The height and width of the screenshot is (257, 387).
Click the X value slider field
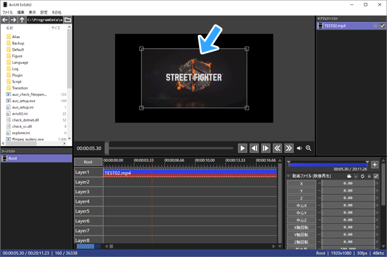click(348, 183)
